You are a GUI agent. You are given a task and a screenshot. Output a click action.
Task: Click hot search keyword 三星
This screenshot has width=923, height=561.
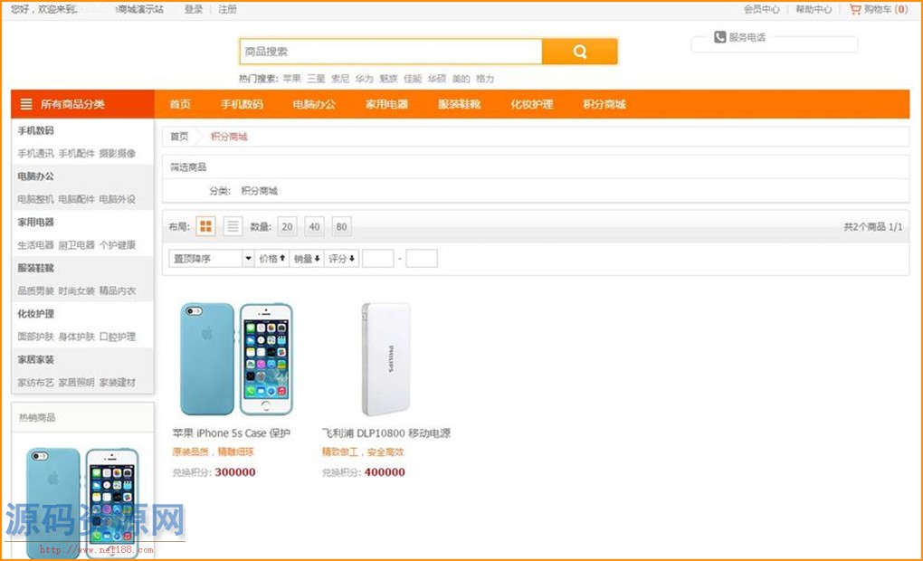point(316,79)
